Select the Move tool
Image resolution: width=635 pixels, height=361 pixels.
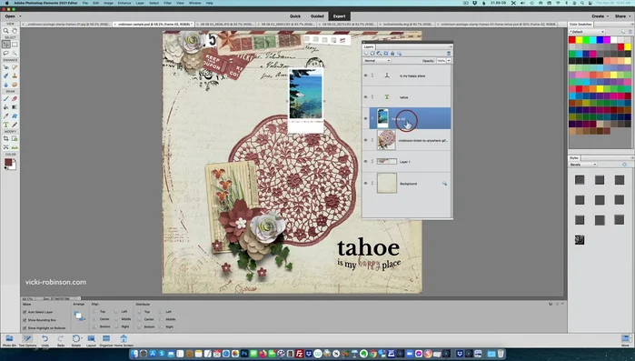(x=5, y=45)
